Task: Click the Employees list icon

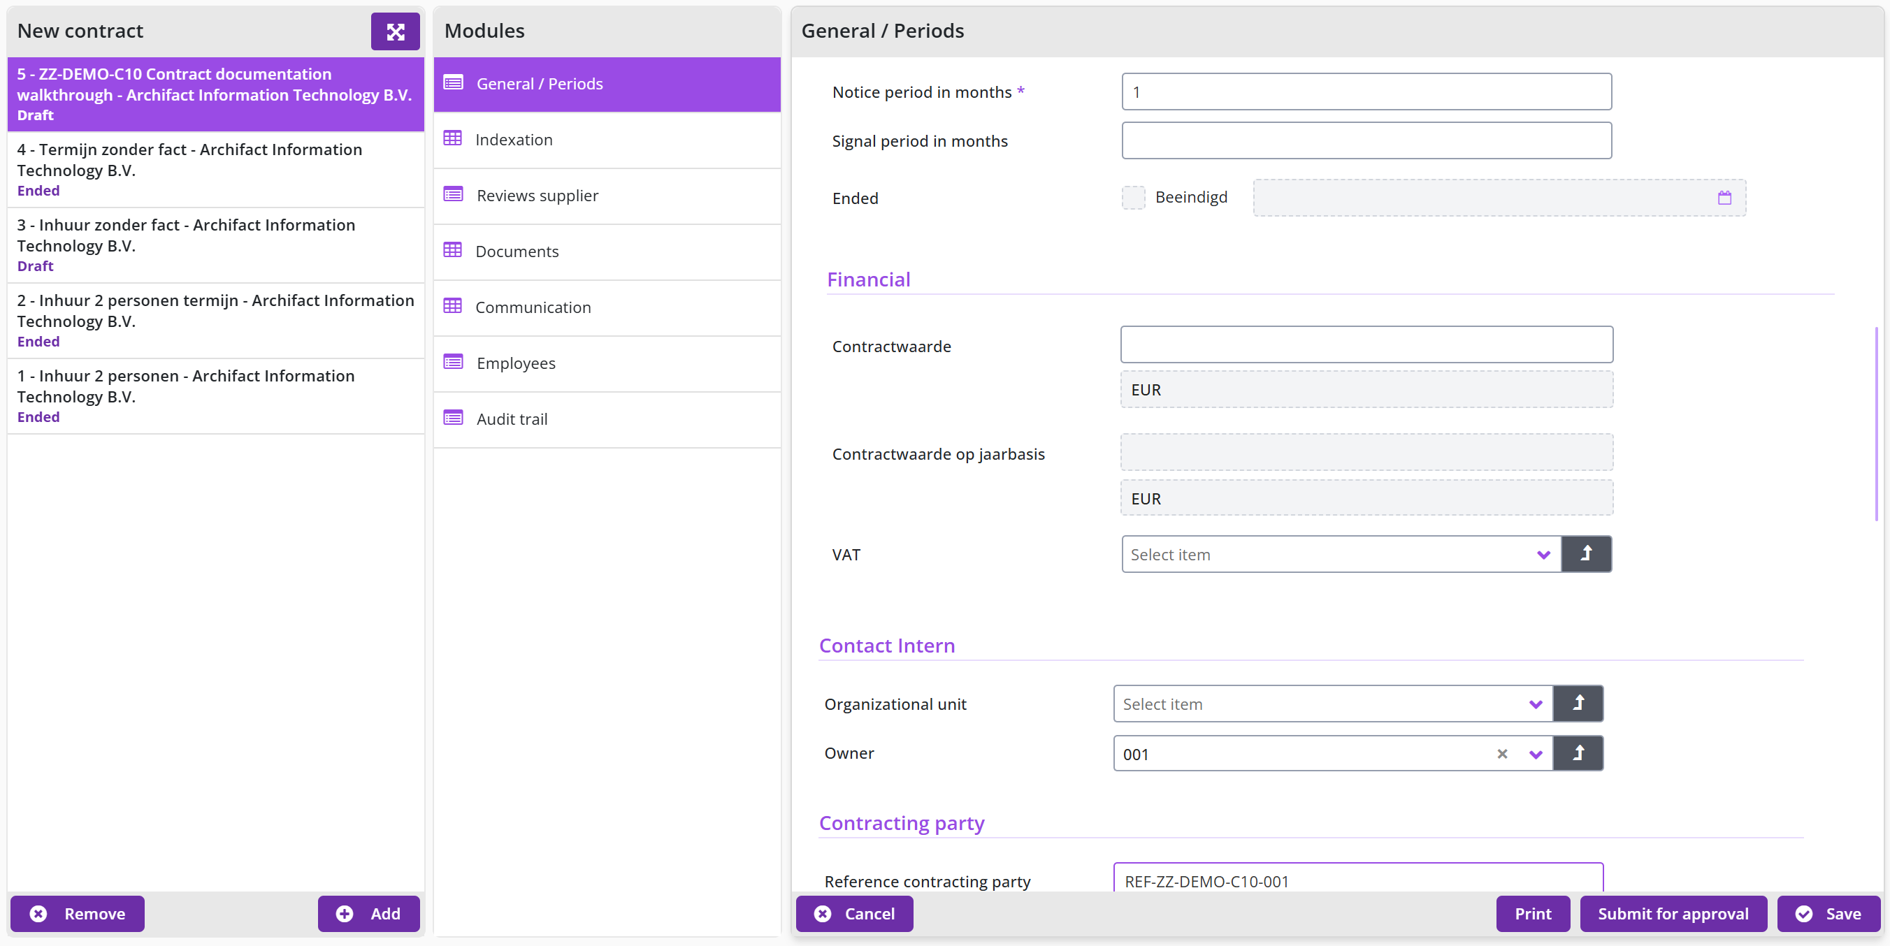Action: [454, 363]
